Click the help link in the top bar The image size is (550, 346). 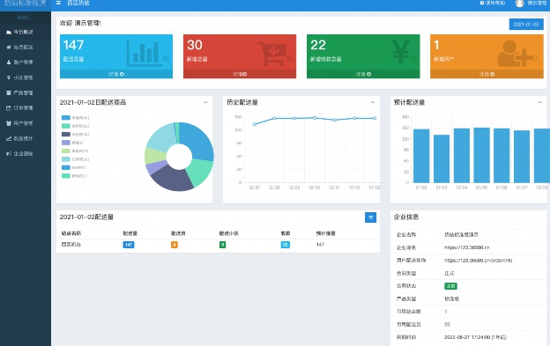tap(493, 3)
